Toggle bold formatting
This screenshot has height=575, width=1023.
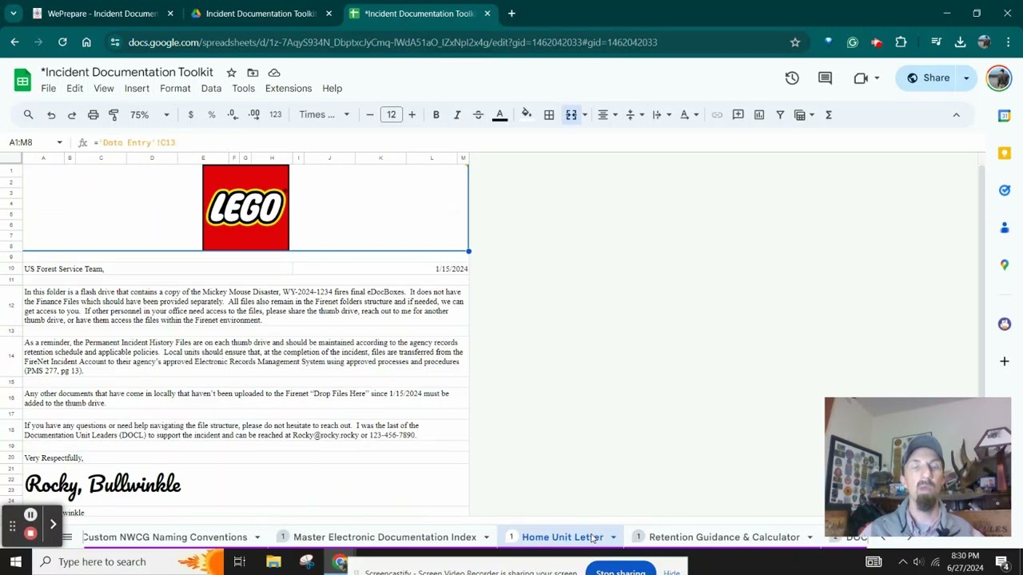[436, 115]
